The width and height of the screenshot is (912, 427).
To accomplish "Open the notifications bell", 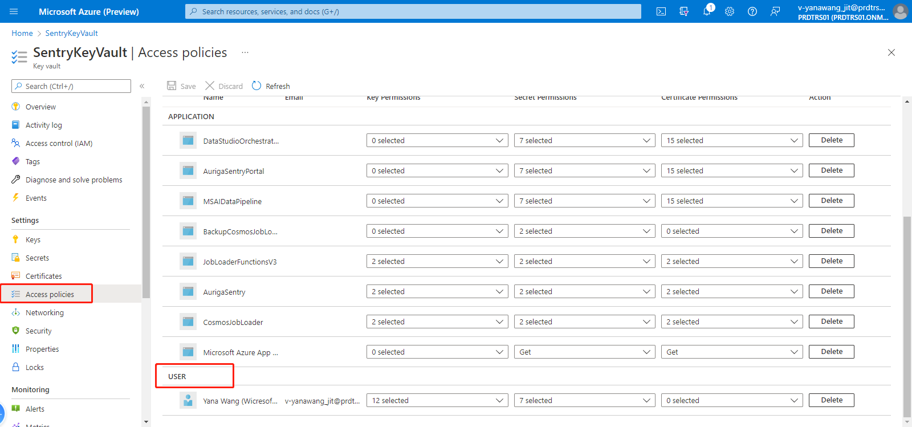I will (707, 11).
